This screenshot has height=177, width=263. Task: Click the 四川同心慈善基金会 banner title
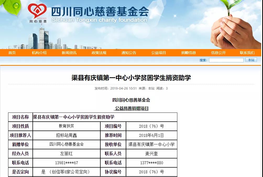pyautogui.click(x=100, y=11)
